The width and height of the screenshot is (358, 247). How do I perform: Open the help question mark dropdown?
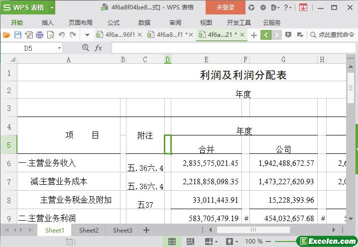[x=287, y=8]
